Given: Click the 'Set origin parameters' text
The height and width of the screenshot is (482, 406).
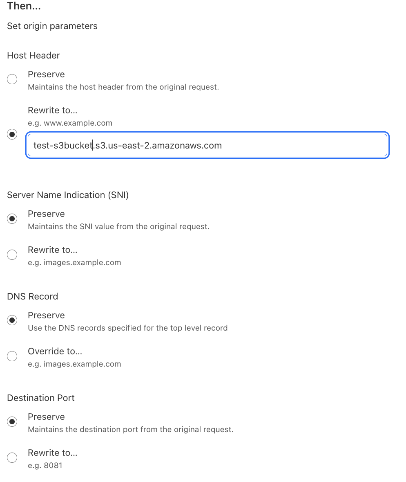Looking at the screenshot, I should 52,26.
